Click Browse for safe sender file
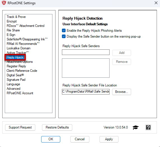This screenshot has height=147, width=160. point(122,92)
